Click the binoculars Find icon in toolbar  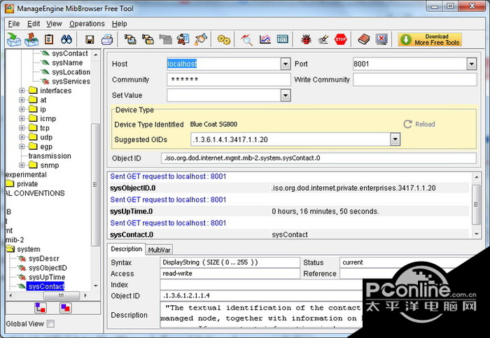tap(67, 39)
